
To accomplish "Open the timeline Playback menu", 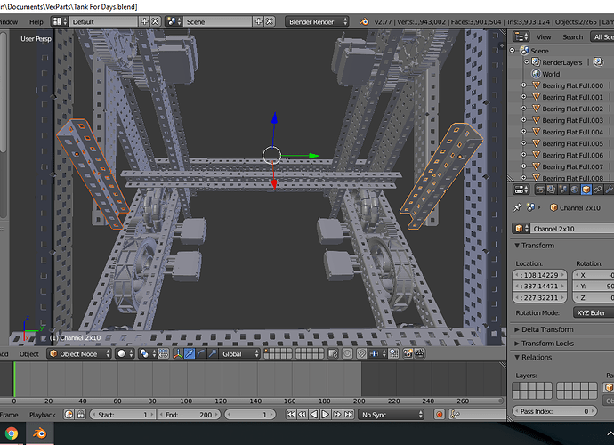I will pyautogui.click(x=43, y=415).
